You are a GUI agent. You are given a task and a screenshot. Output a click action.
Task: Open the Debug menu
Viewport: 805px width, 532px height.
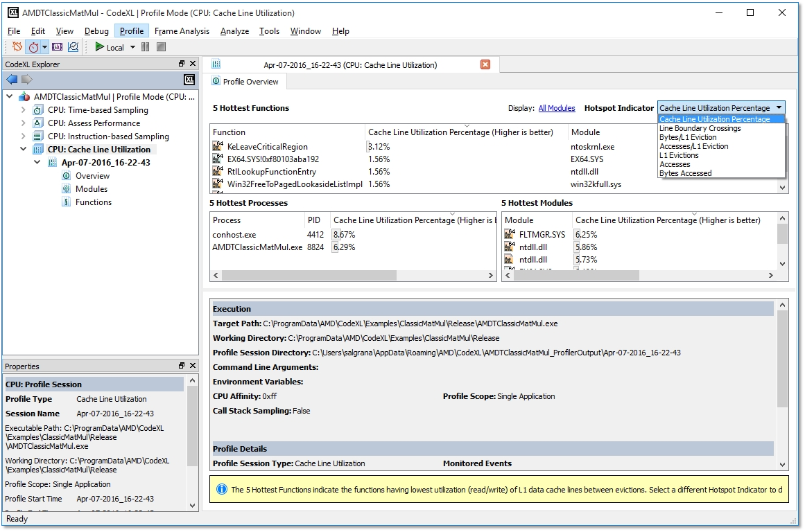[96, 30]
